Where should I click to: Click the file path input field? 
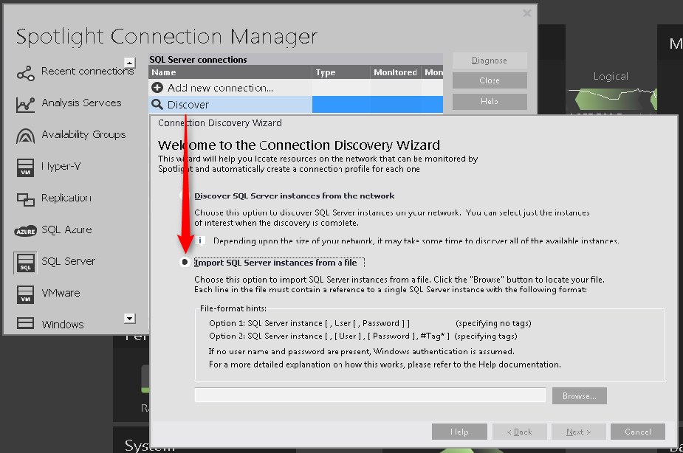369,395
